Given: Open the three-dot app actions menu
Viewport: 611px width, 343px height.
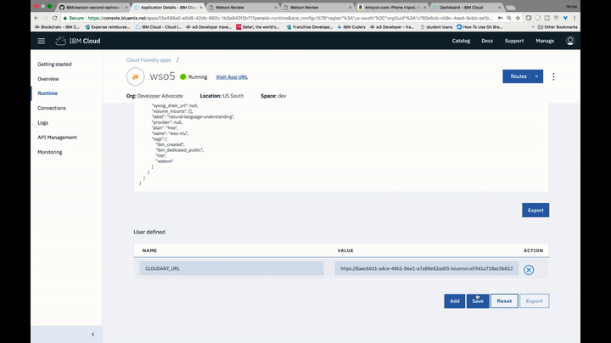Looking at the screenshot, I should tap(553, 76).
